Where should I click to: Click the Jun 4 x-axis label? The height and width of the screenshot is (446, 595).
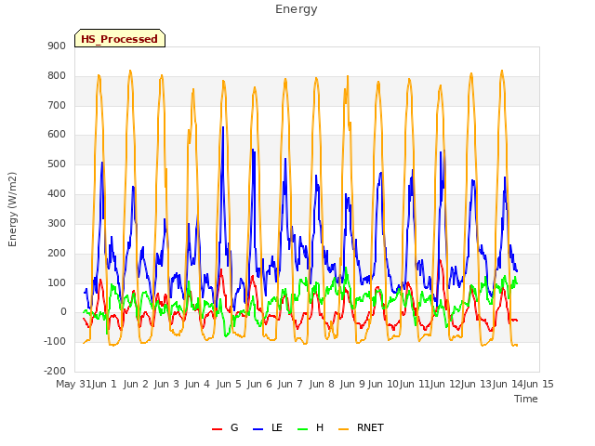tap(197, 384)
